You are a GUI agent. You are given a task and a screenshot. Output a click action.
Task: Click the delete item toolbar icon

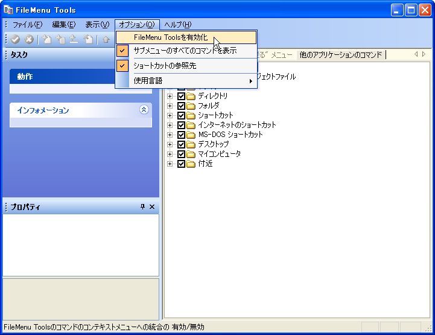(x=88, y=39)
